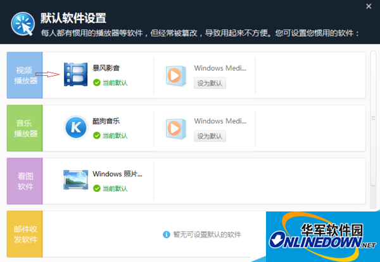380x262 pixels.
Task: Click green checkmark under 酷狗音乐
Action: tap(97, 136)
